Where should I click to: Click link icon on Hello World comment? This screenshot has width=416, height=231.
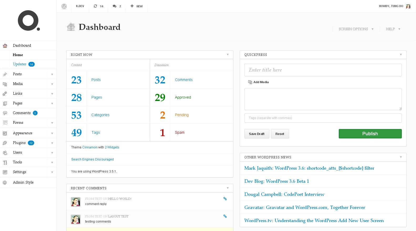[225, 198]
